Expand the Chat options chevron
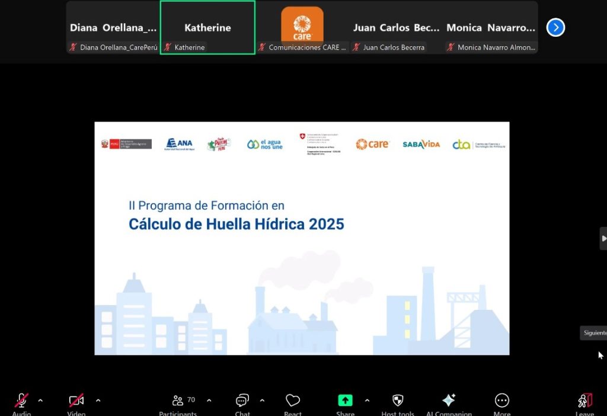The image size is (607, 416). pyautogui.click(x=262, y=401)
